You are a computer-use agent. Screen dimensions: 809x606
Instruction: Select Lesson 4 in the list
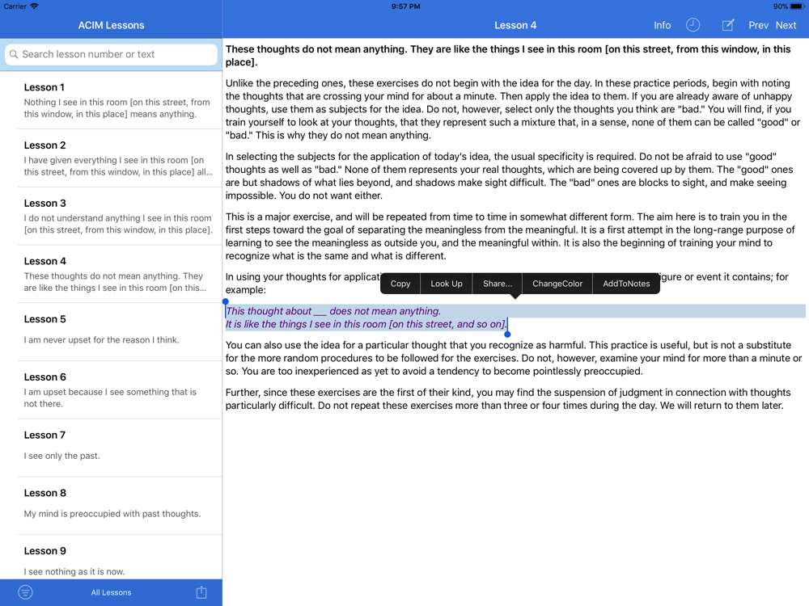[111, 274]
